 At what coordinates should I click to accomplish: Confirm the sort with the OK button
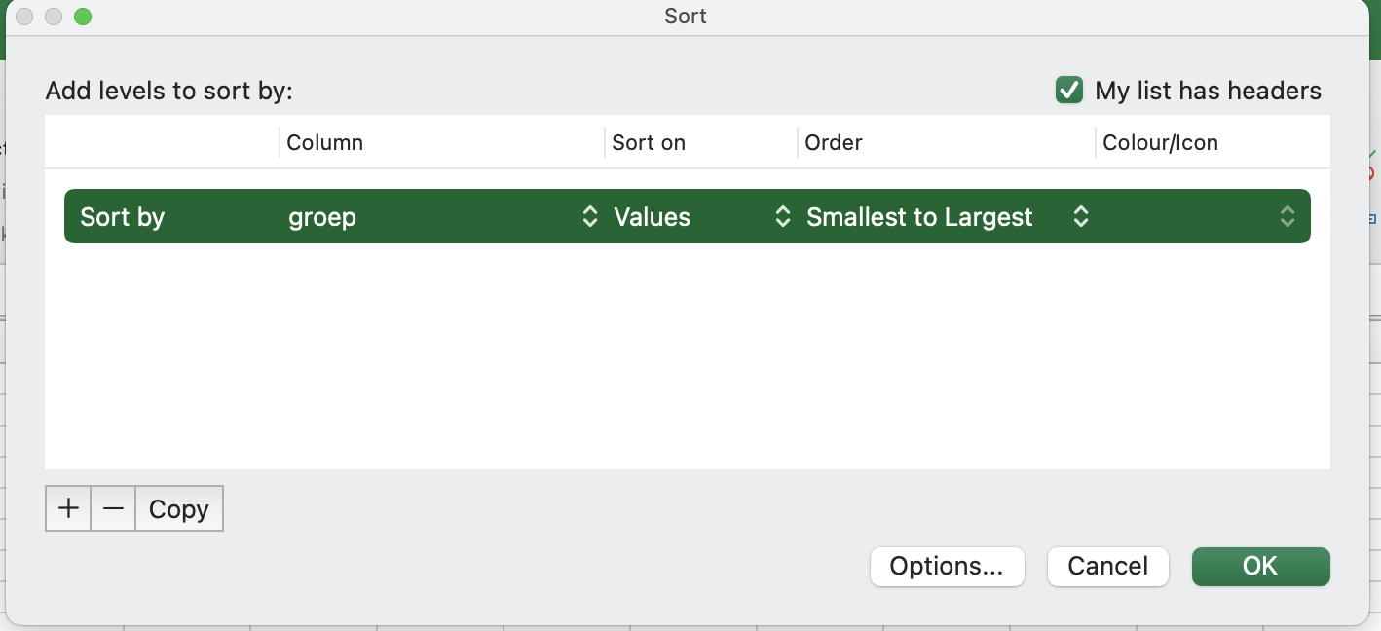pyautogui.click(x=1260, y=567)
